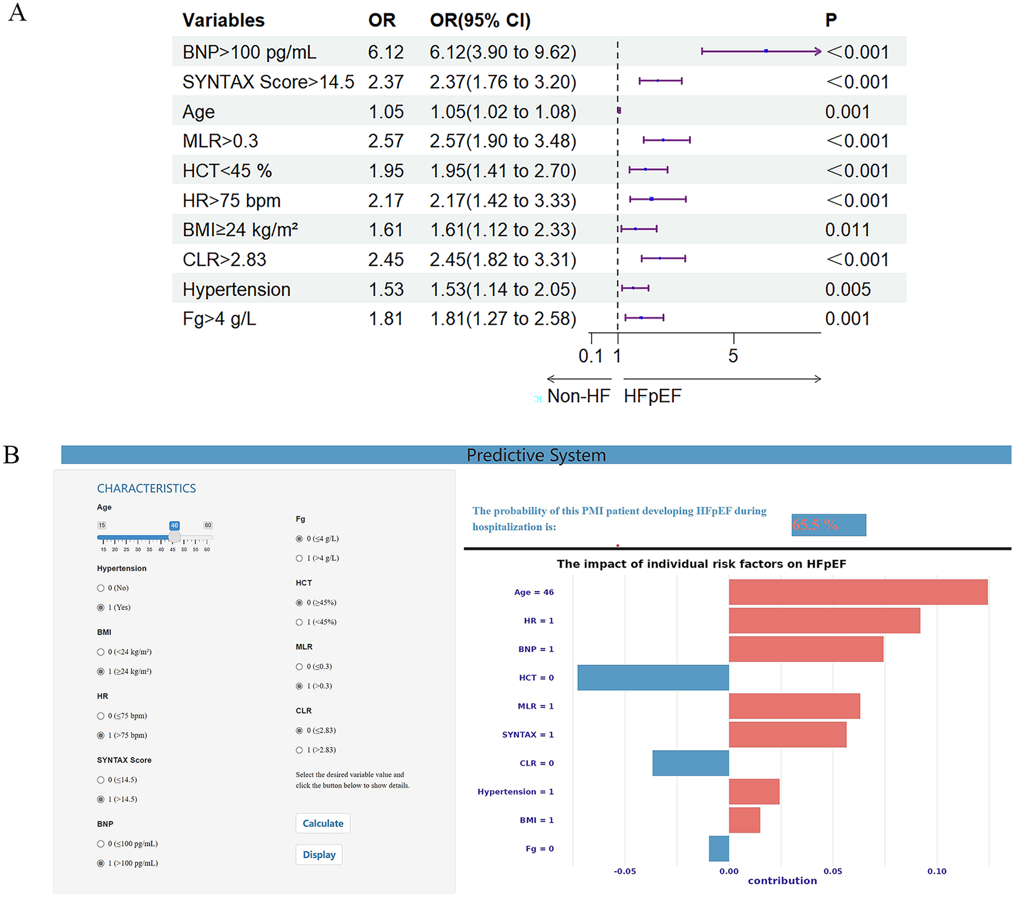The width and height of the screenshot is (1017, 899).
Task: Click the blue HCT = 0 bar
Action: pyautogui.click(x=653, y=678)
